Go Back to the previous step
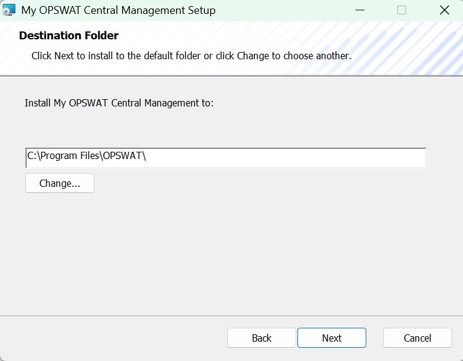The image size is (463, 361). 261,337
